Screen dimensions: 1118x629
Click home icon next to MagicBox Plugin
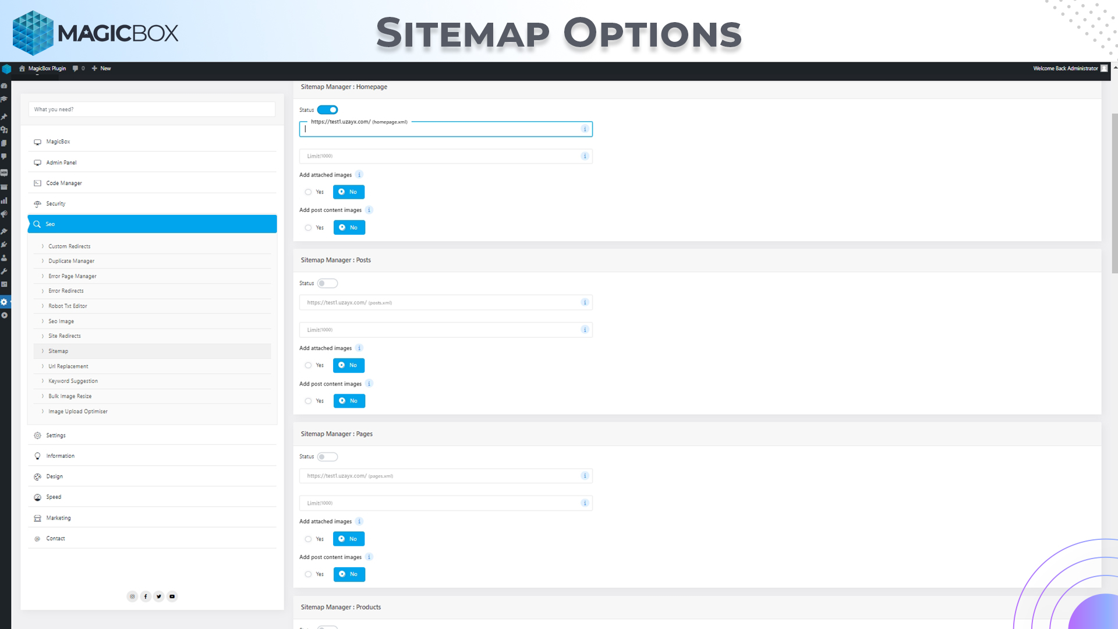(x=22, y=69)
